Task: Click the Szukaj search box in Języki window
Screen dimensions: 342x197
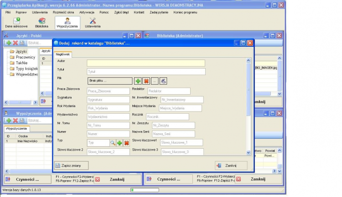Action: pyautogui.click(x=39, y=43)
